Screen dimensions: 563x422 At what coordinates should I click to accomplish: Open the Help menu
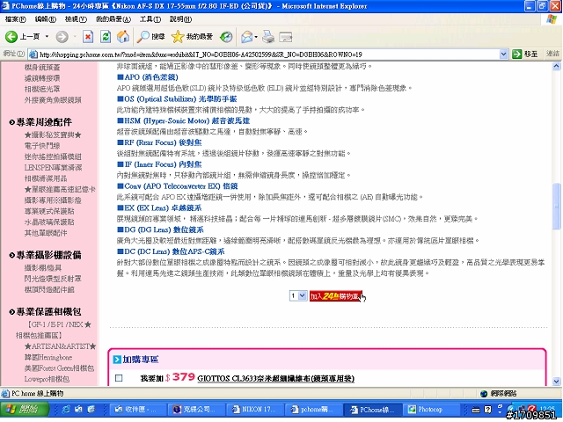point(180,19)
